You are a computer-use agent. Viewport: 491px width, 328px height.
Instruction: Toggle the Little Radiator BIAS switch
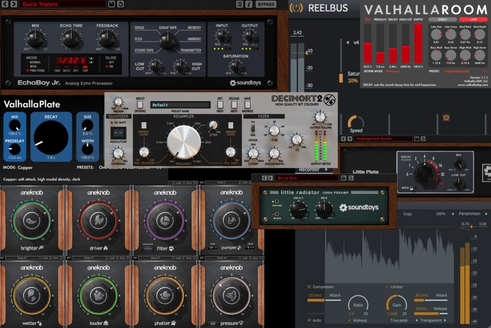(x=277, y=214)
